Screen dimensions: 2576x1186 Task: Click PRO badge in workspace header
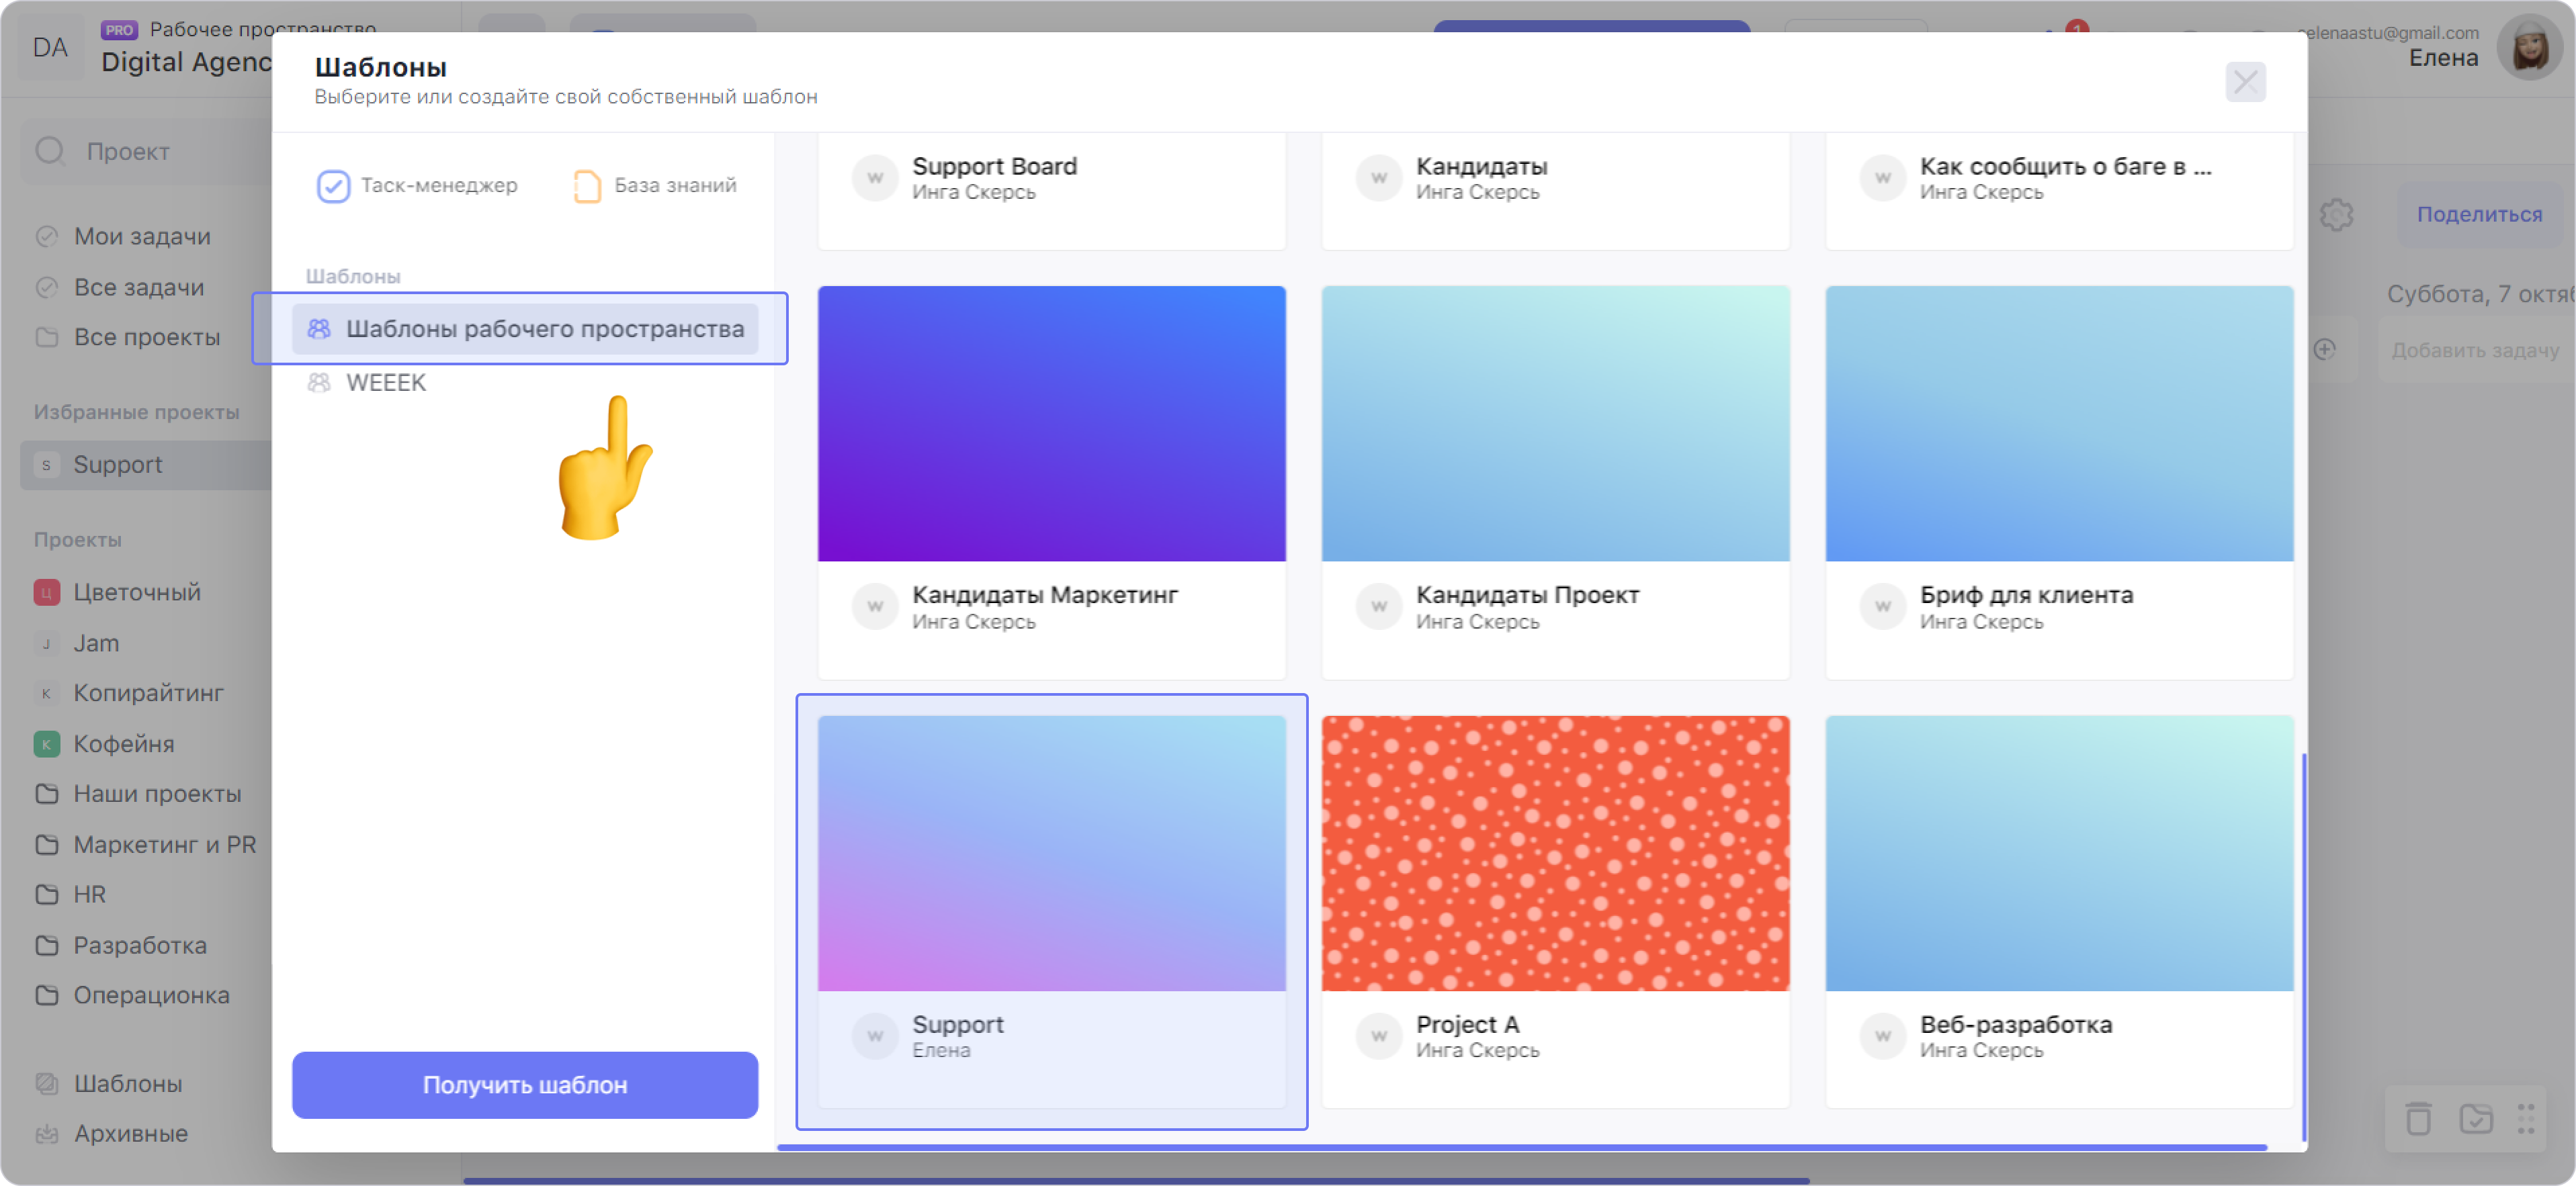click(x=119, y=30)
